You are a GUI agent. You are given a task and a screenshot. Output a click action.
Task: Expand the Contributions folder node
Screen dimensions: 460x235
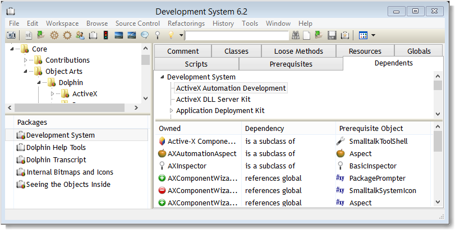(25, 60)
